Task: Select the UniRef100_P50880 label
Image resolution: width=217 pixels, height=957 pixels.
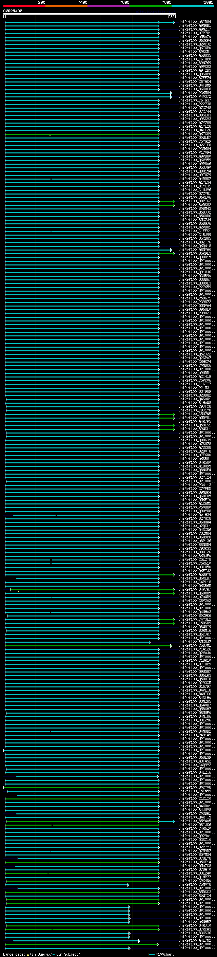Action: [194, 507]
